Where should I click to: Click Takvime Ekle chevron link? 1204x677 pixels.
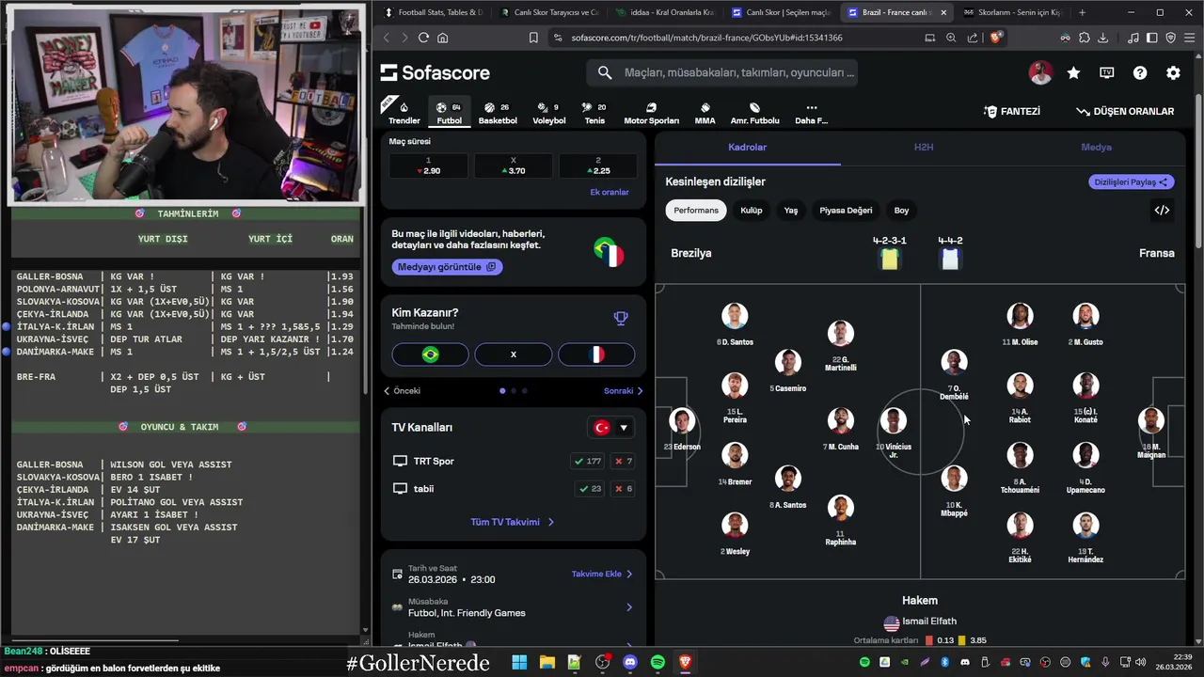(x=602, y=574)
